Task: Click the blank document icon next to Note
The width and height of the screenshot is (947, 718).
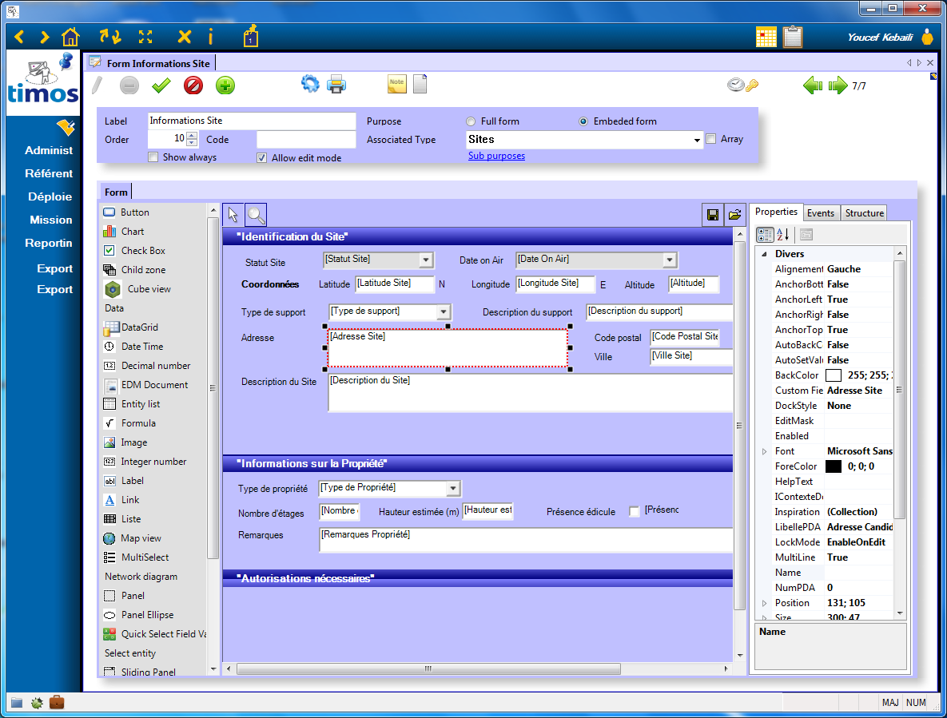Action: tap(420, 84)
